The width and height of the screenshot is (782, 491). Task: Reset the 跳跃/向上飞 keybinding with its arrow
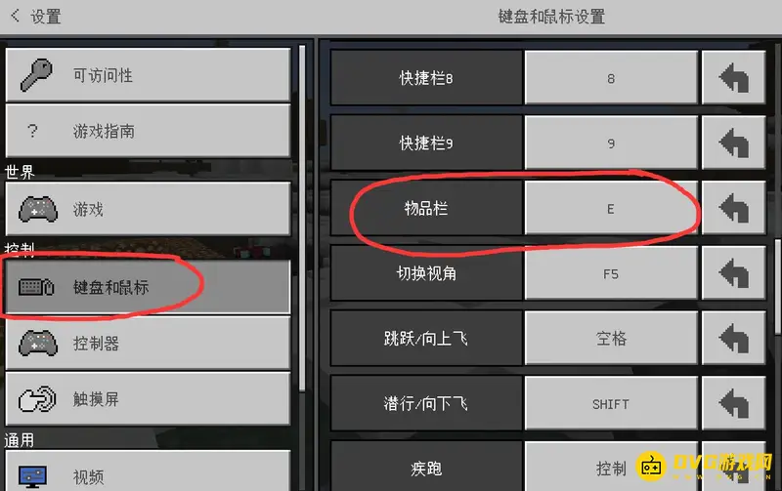click(734, 339)
